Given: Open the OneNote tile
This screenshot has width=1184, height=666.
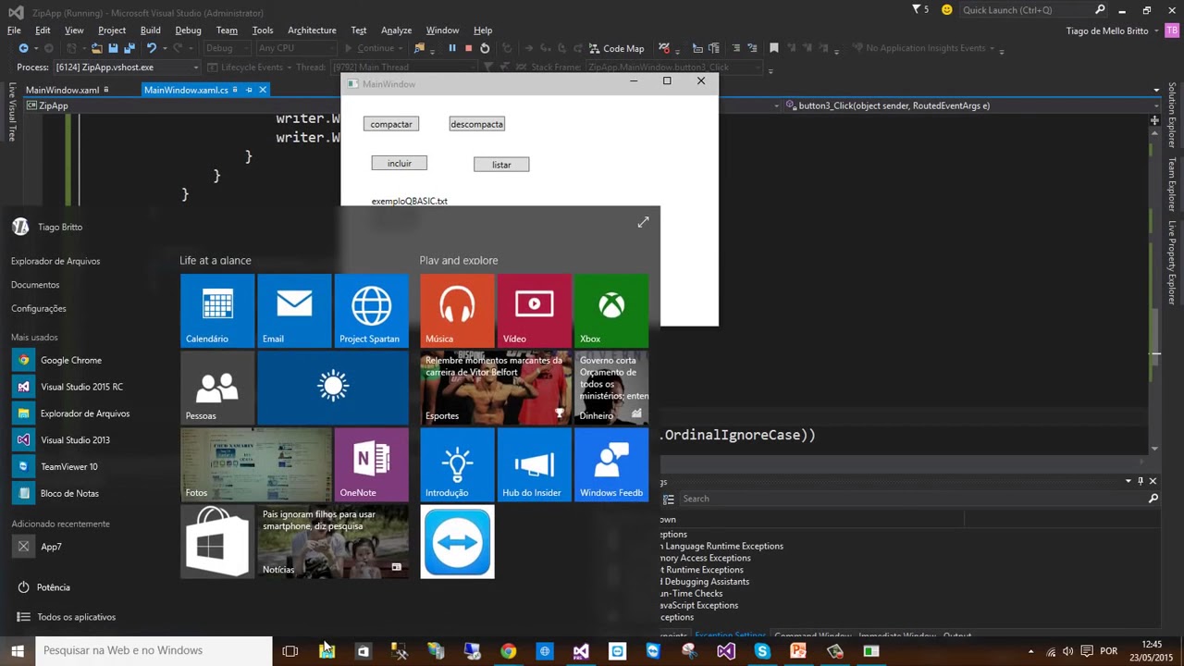Looking at the screenshot, I should pos(371,464).
